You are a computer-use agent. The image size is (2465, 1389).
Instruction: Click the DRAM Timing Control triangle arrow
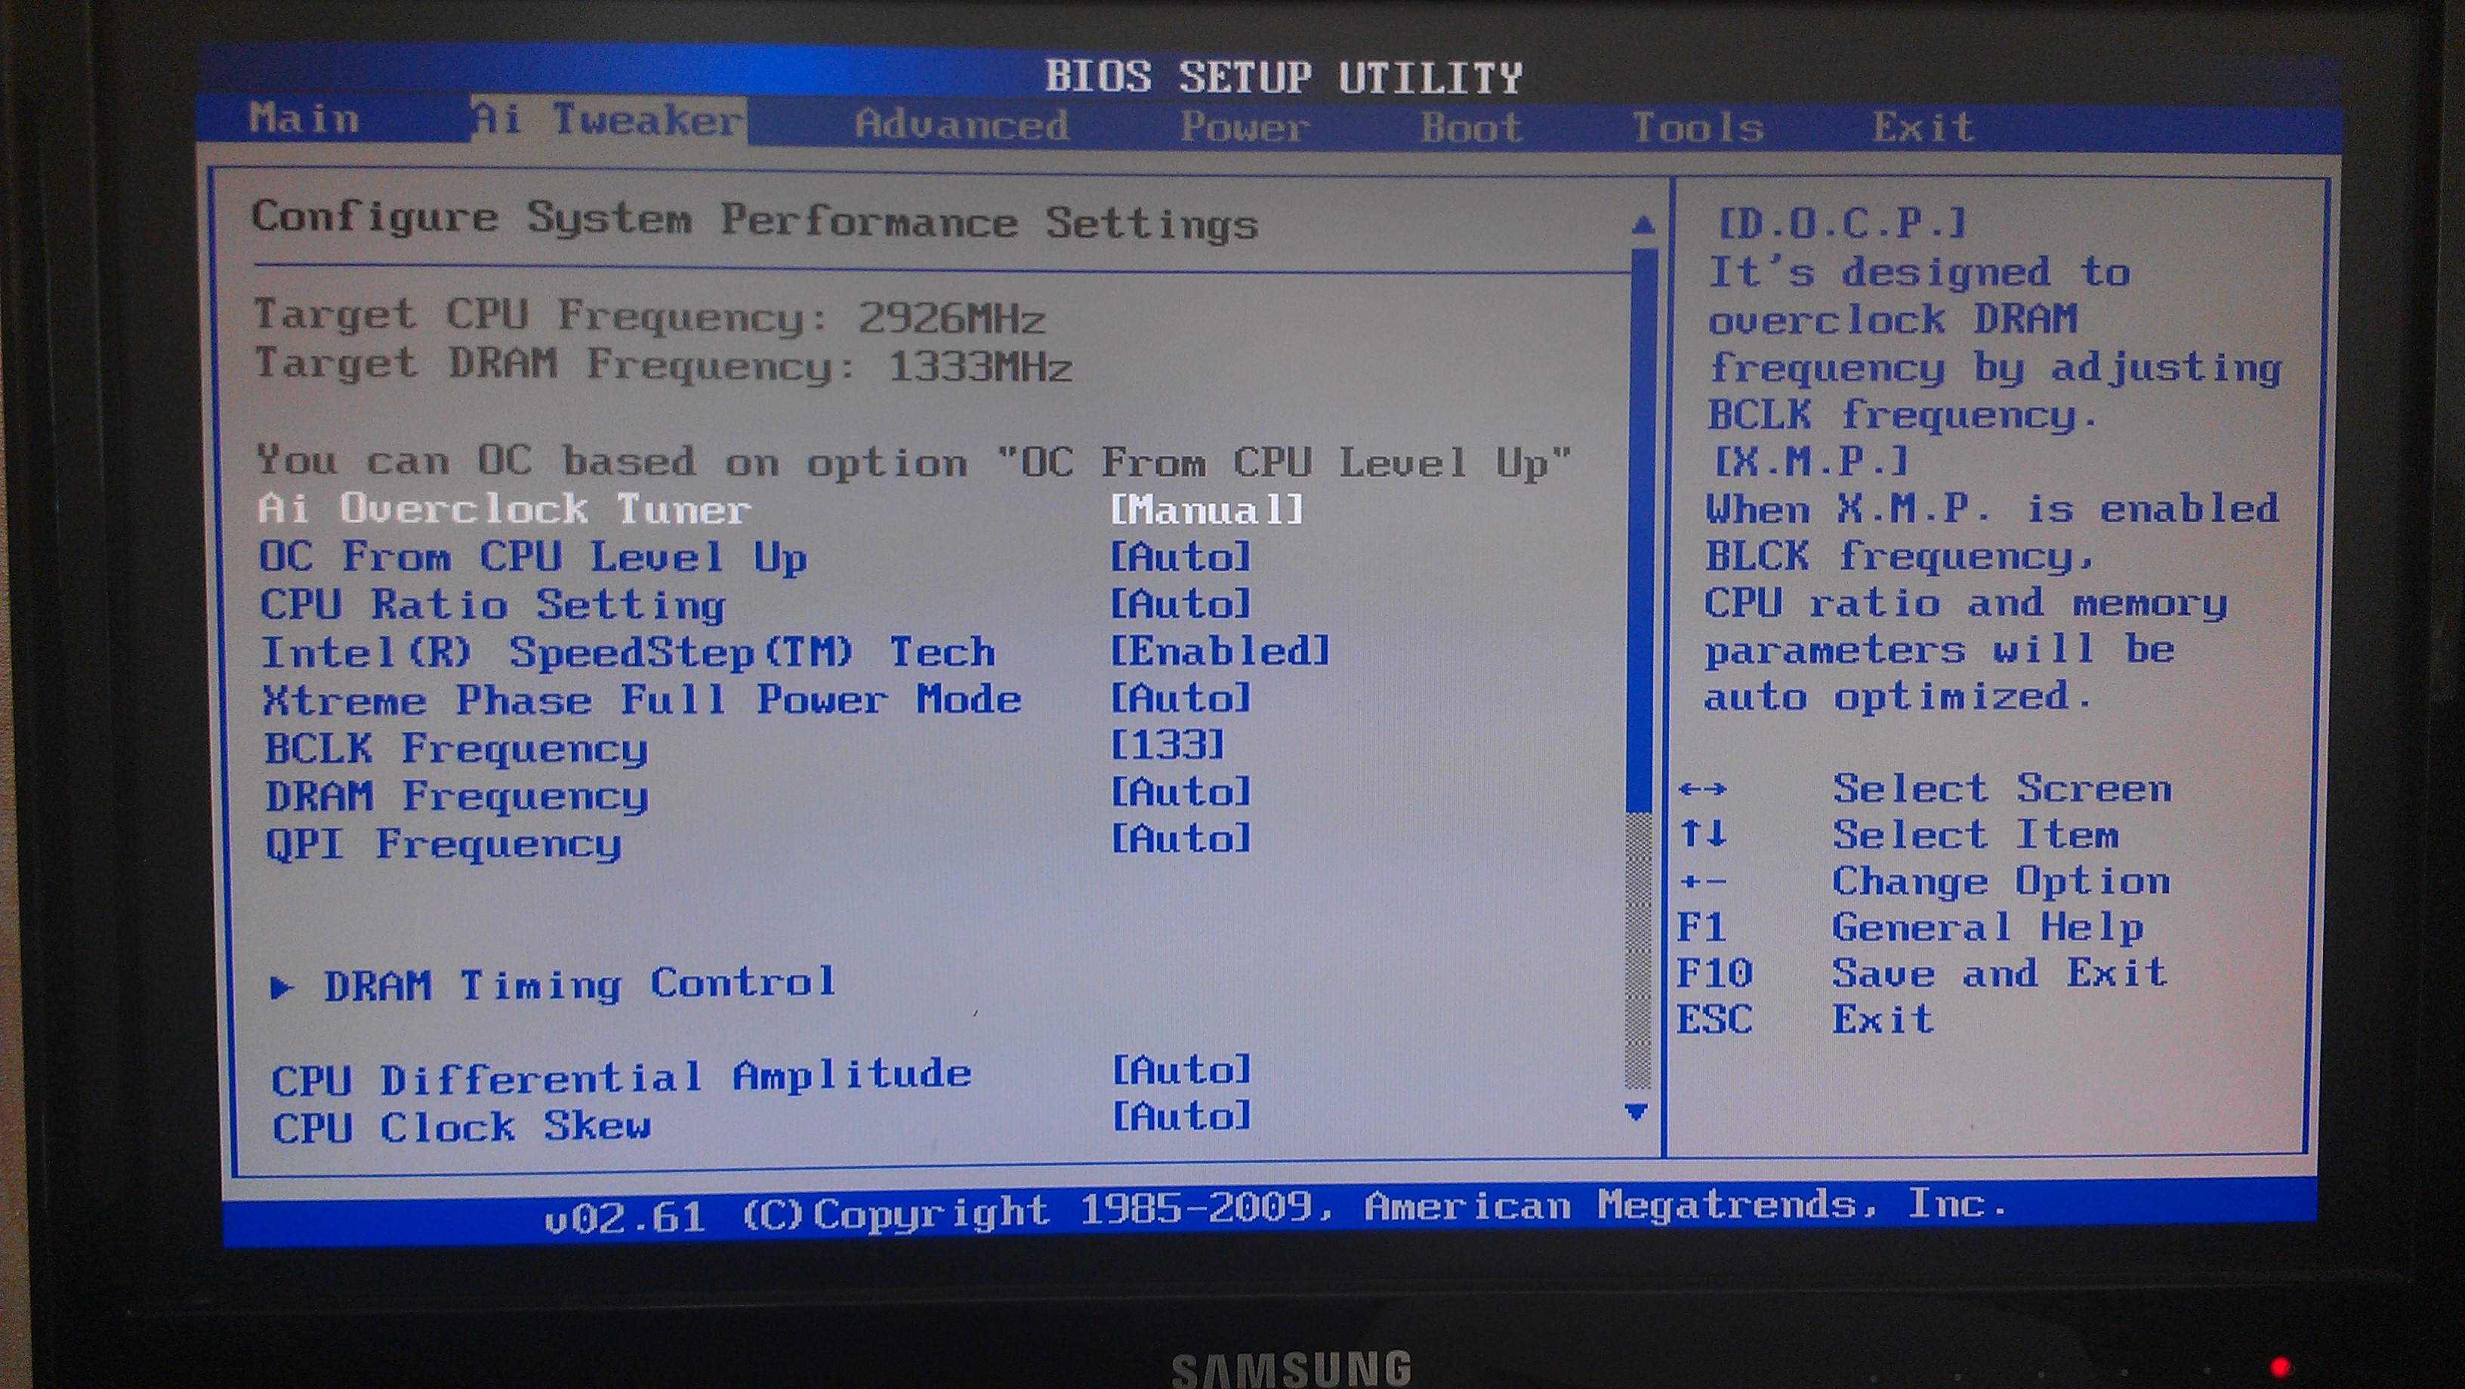[x=280, y=987]
